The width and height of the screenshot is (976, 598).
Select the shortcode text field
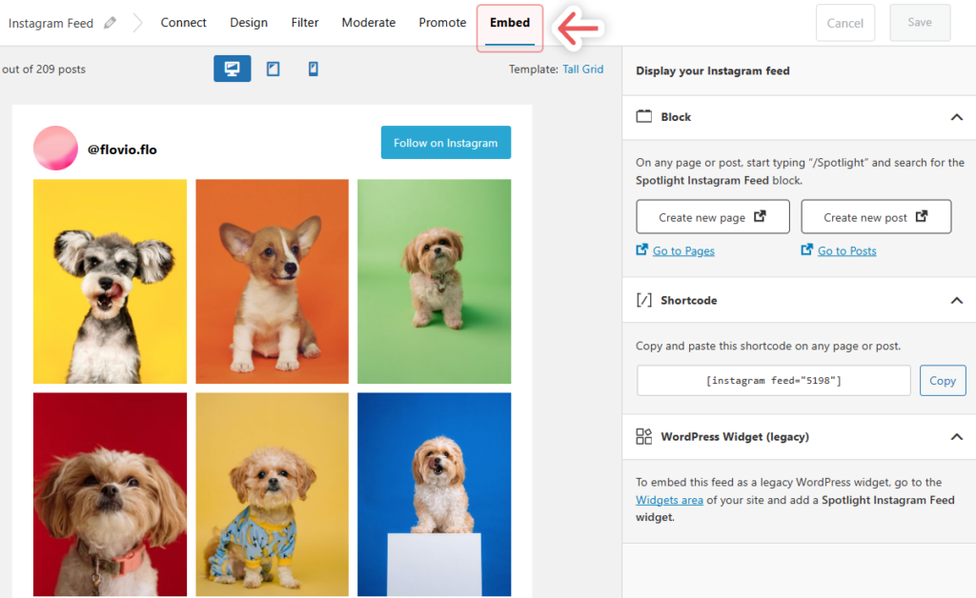[773, 380]
